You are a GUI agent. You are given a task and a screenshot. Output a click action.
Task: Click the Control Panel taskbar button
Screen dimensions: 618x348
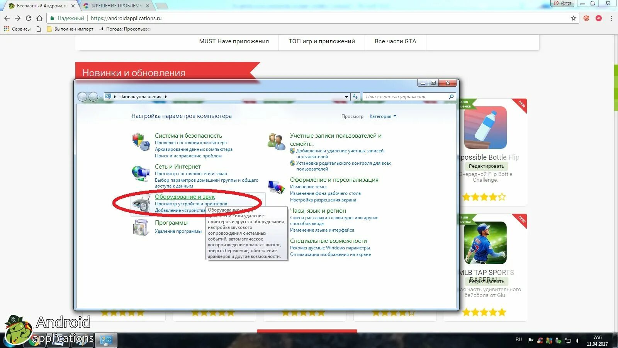coord(106,340)
